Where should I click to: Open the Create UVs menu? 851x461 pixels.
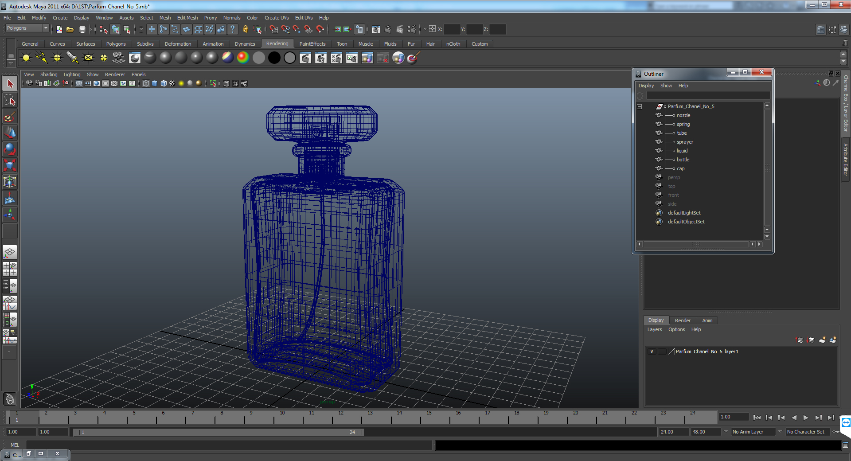pyautogui.click(x=277, y=18)
